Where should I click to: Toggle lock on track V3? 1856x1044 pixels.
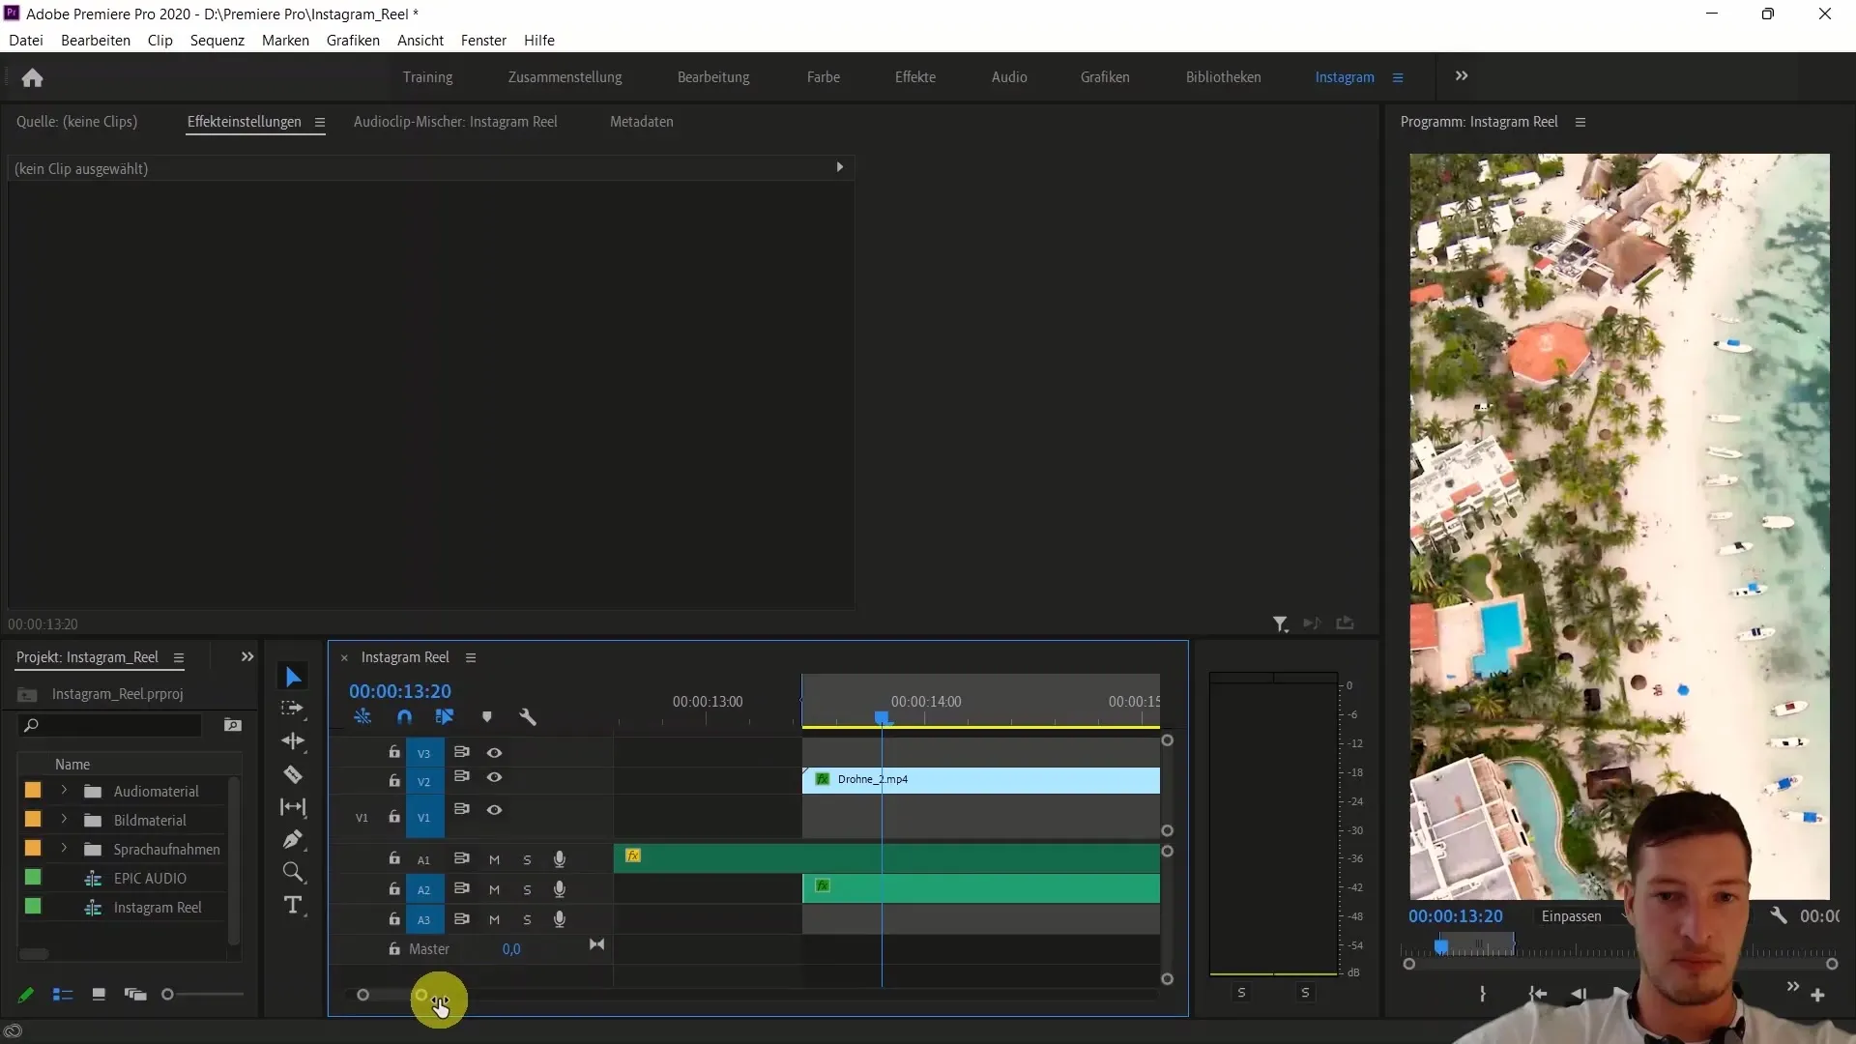(x=394, y=752)
